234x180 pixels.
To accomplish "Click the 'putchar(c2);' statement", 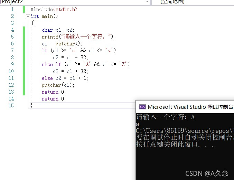I will pyautogui.click(x=58, y=85).
